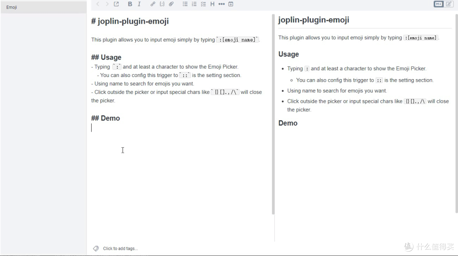Apply heading format with H icon
Image resolution: width=458 pixels, height=256 pixels.
tap(212, 4)
